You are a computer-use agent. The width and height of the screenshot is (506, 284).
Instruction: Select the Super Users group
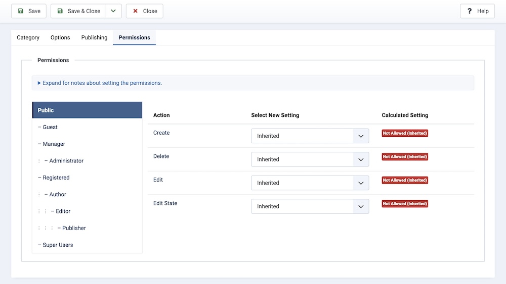(x=58, y=245)
